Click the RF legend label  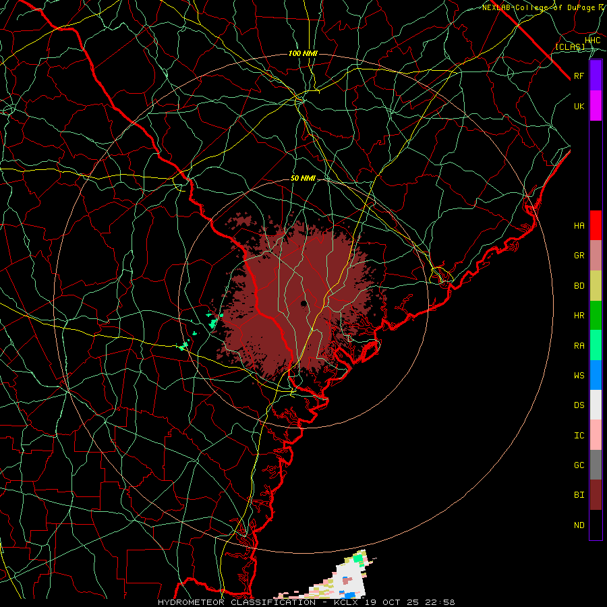(579, 76)
